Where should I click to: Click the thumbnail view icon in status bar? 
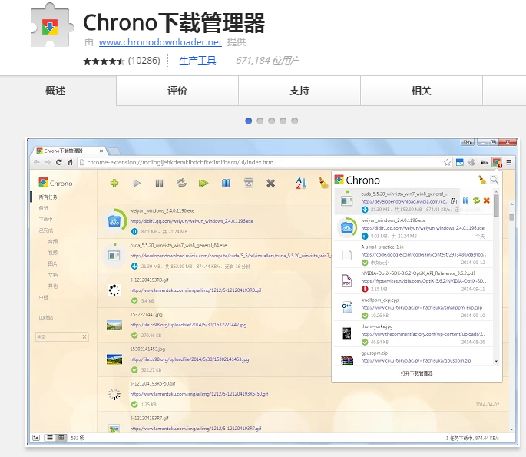pos(36,438)
